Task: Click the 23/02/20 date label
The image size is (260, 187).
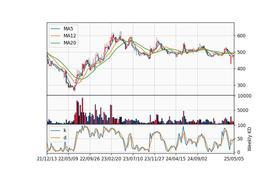Action: [111, 159]
